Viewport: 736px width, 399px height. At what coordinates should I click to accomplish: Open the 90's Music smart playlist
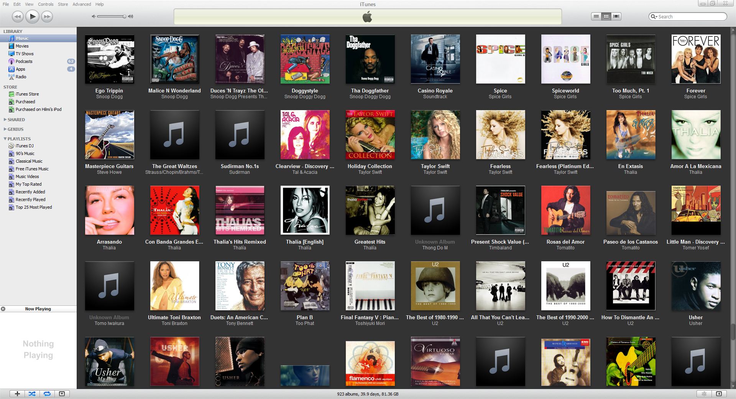point(38,153)
